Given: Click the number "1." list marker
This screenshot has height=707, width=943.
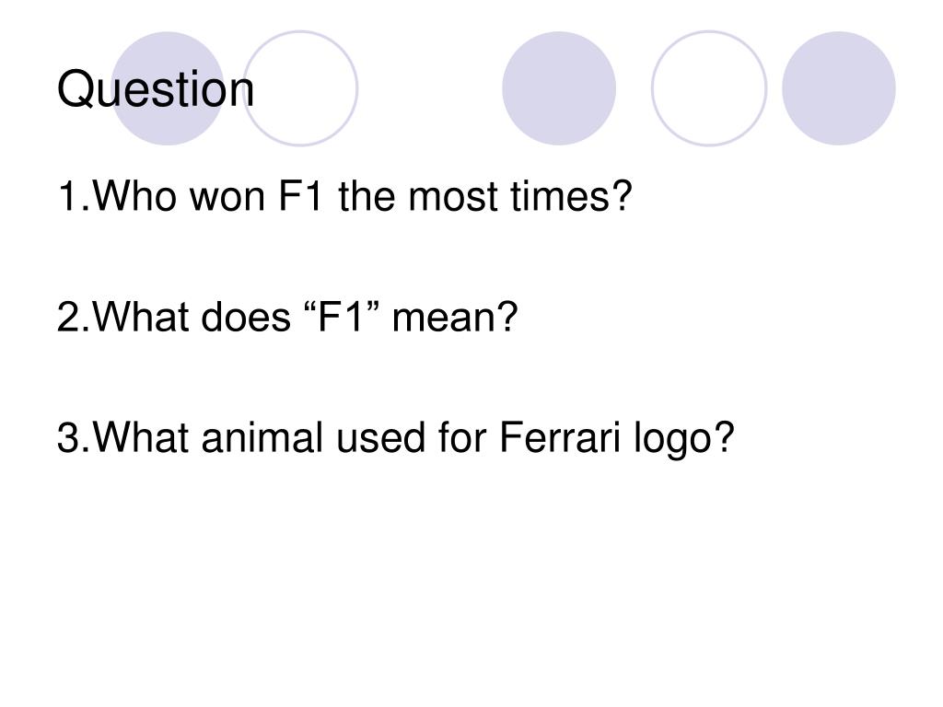Looking at the screenshot, I should click(x=74, y=196).
